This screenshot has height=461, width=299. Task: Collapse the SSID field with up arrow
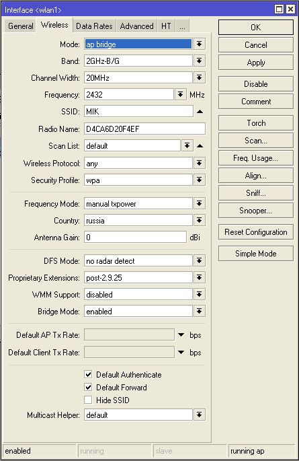click(x=200, y=112)
